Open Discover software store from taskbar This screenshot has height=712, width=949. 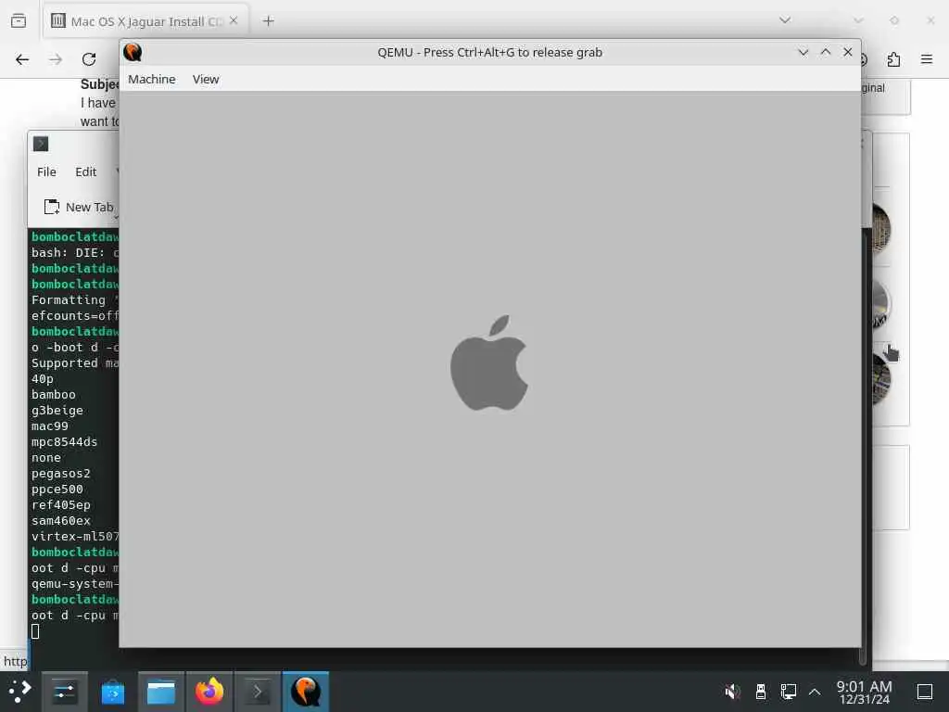(x=112, y=692)
